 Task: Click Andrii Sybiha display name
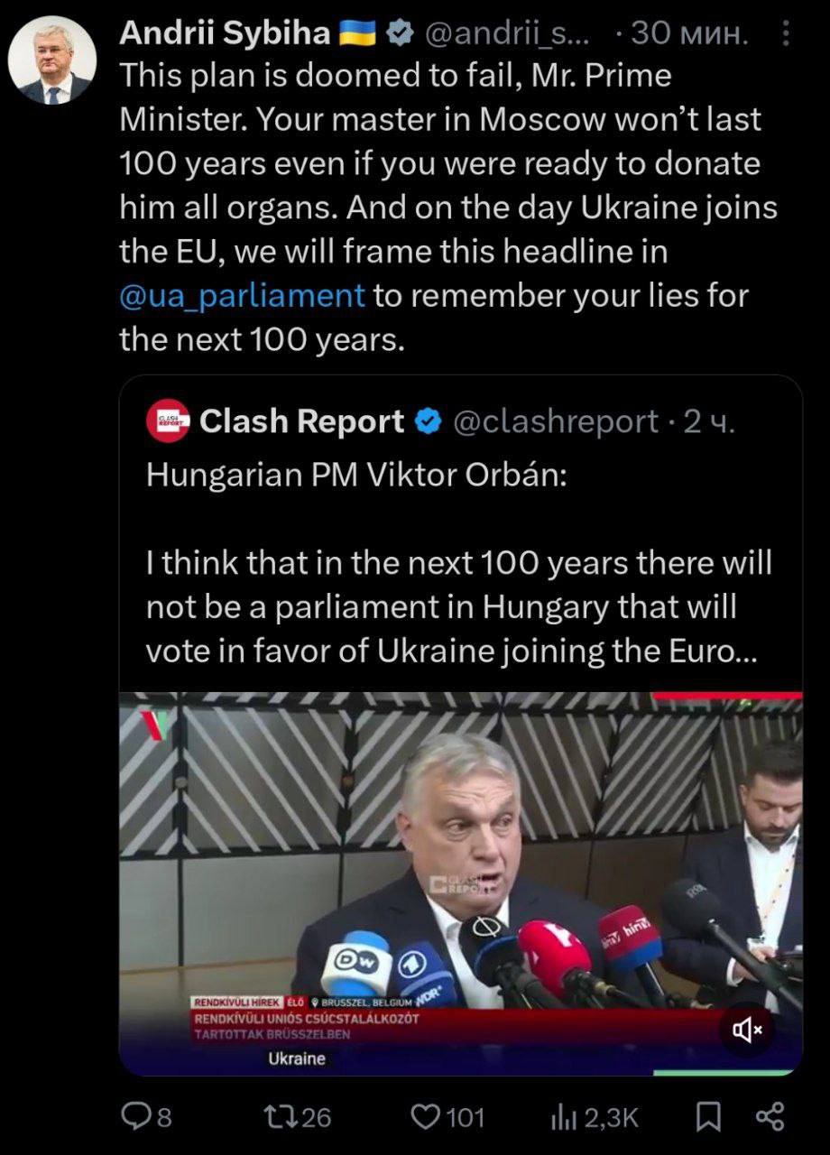click(225, 34)
